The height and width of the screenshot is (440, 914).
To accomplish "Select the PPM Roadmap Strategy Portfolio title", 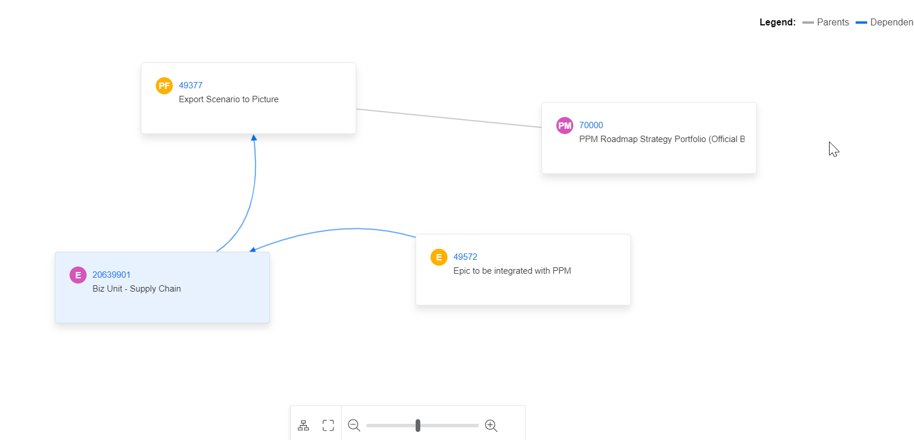I will tap(661, 139).
